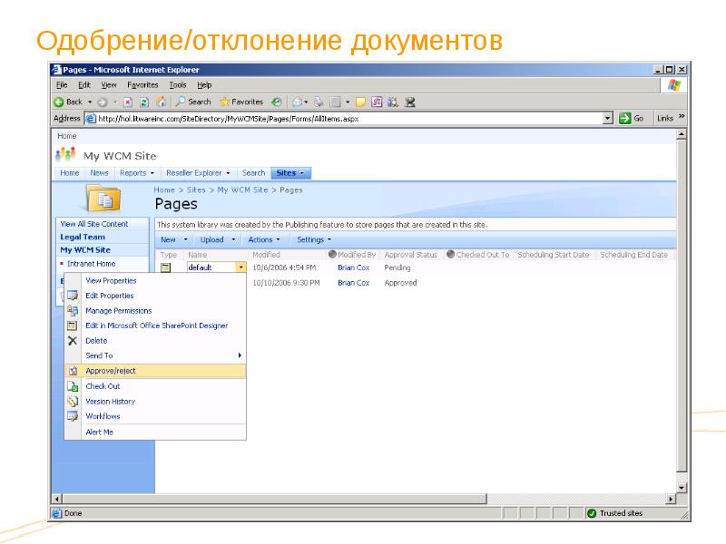The image size is (726, 544).
Task: Click the Delete X icon in context menu
Action: 73,341
